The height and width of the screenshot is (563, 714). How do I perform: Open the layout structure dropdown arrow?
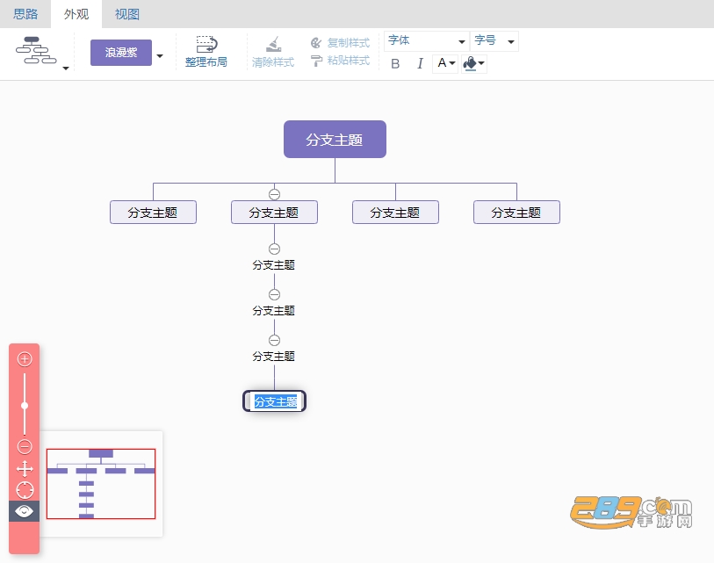pos(66,68)
